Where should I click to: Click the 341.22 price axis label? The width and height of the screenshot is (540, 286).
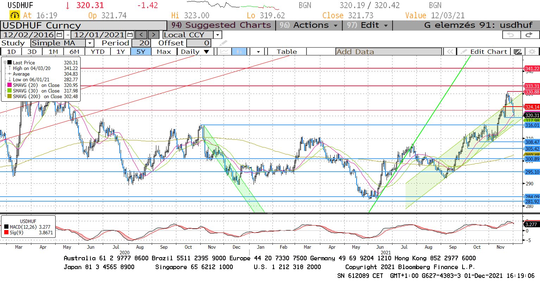532,69
